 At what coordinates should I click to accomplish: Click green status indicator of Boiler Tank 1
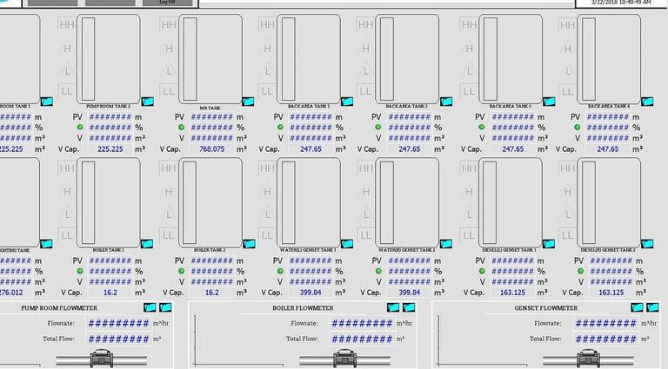(80, 271)
